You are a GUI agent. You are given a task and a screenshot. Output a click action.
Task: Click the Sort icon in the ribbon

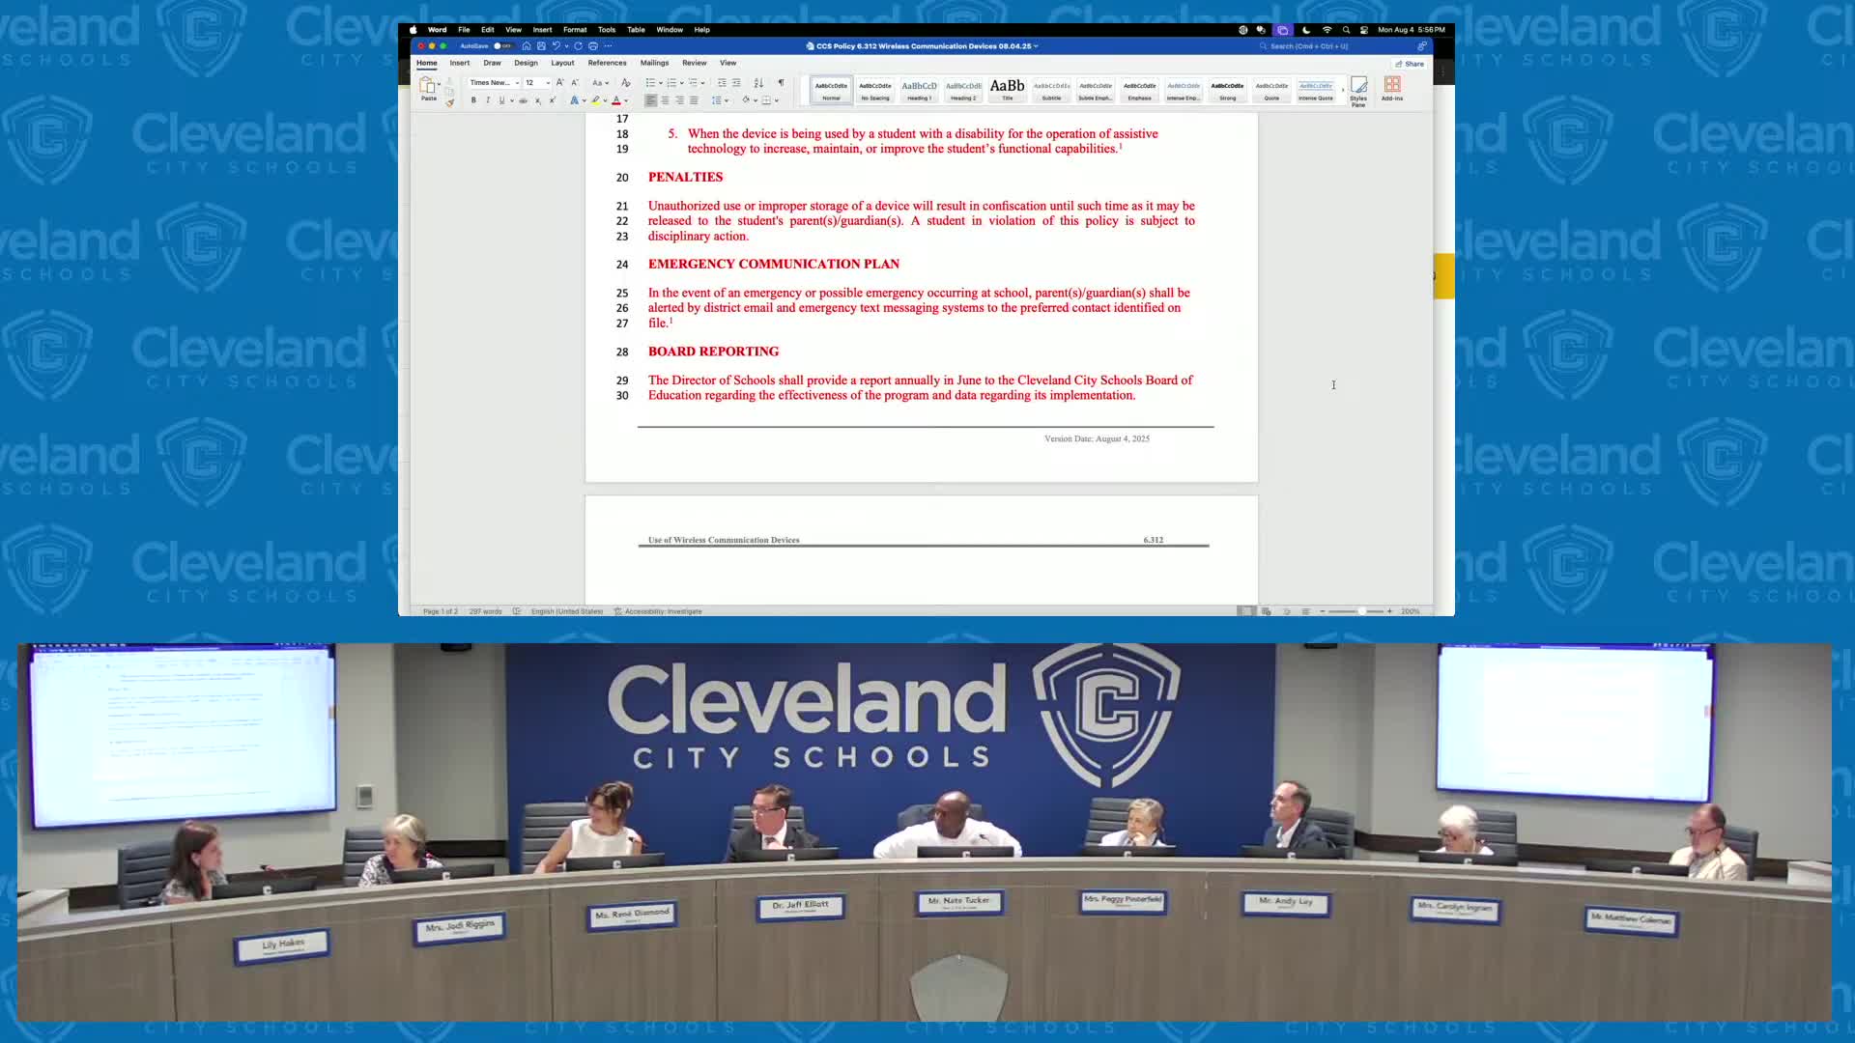click(758, 82)
